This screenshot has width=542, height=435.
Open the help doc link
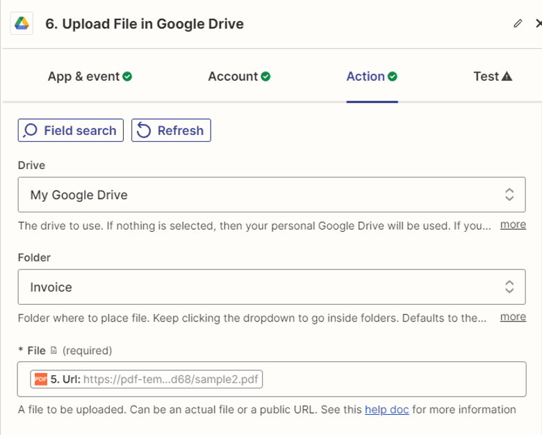[387, 409]
